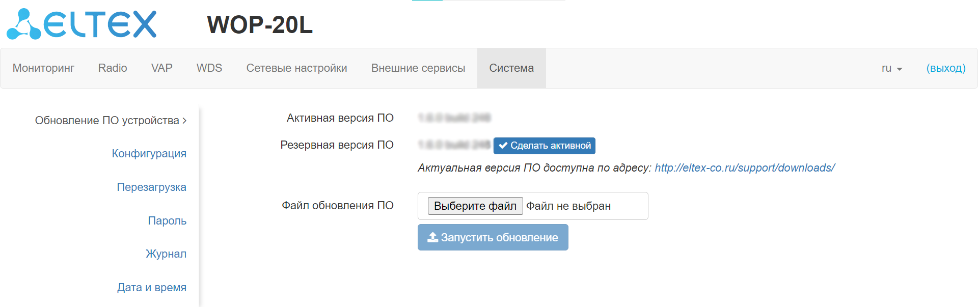
Task: Go to Перезагрузка section
Action: (x=151, y=187)
